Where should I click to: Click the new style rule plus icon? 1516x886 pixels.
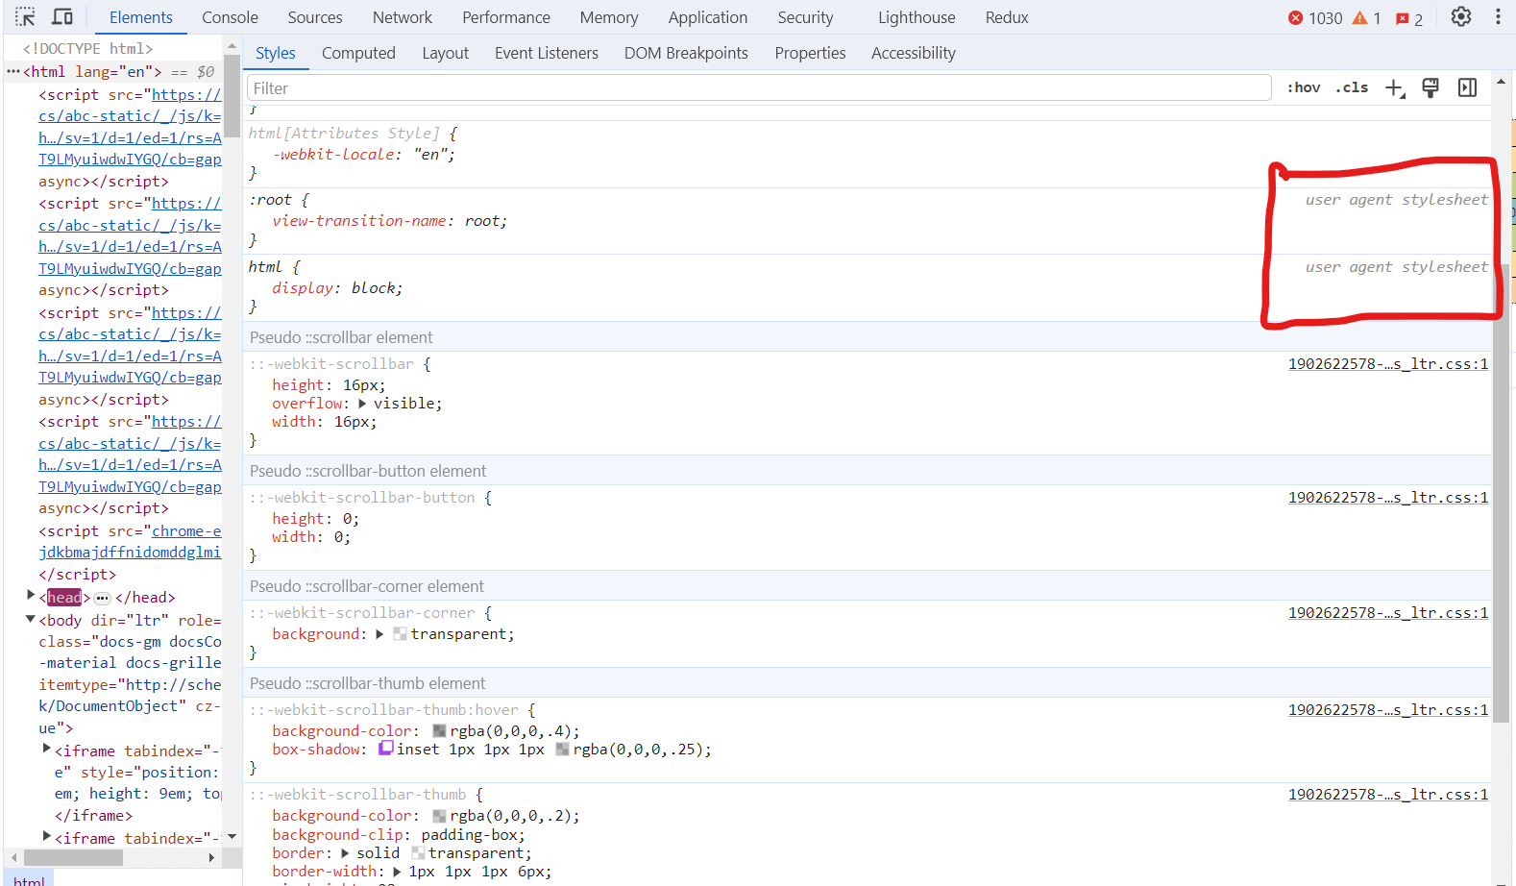coord(1394,88)
